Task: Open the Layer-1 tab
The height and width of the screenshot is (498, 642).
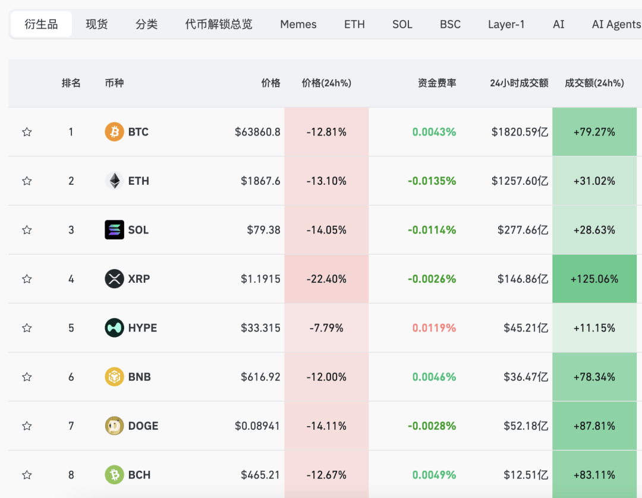Action: click(x=506, y=24)
